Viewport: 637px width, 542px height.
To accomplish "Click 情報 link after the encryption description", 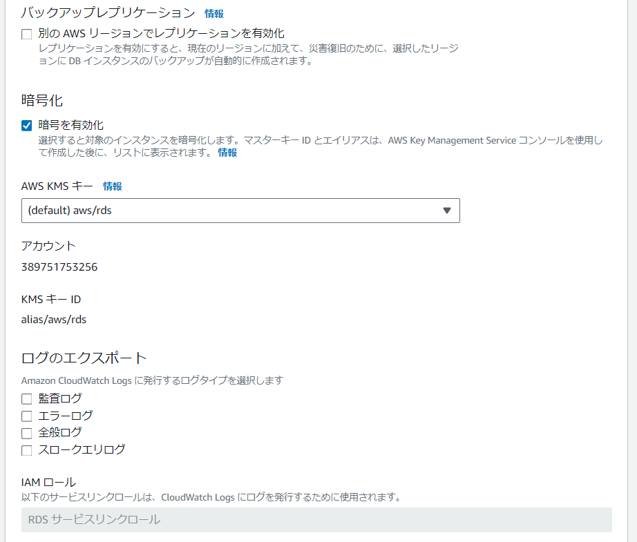I will [x=227, y=153].
